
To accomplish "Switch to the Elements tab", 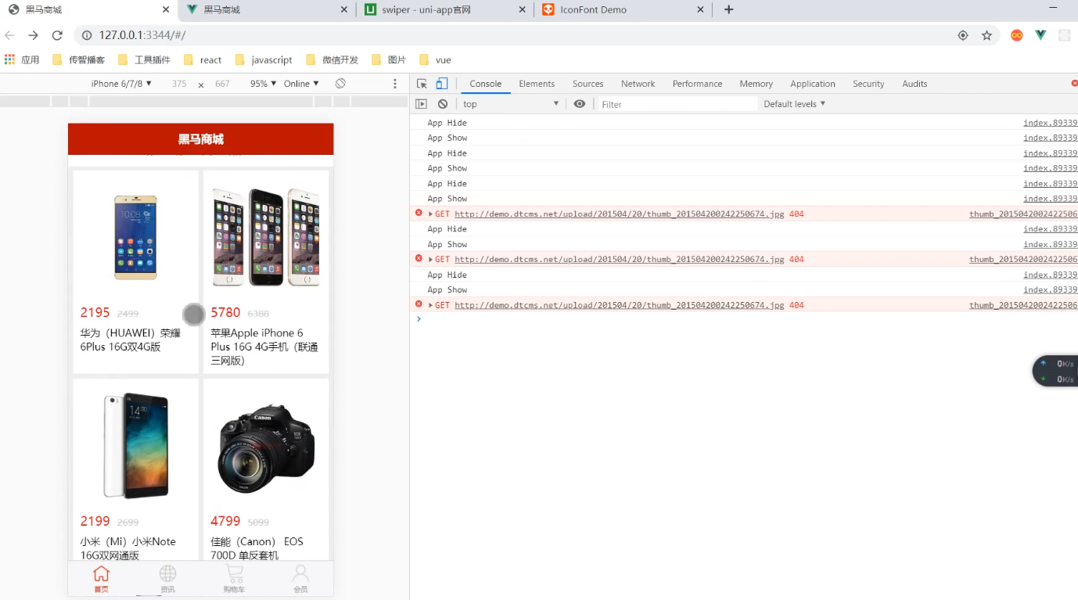I will pos(537,84).
